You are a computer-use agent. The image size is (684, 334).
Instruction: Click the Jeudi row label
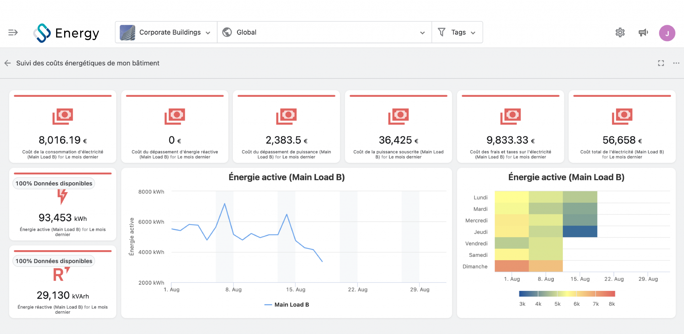tap(481, 232)
